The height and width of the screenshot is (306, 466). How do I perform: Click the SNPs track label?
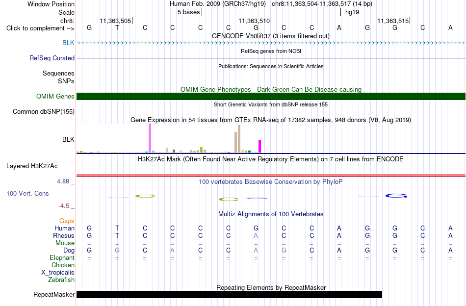(66, 81)
